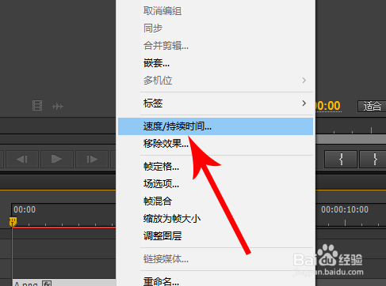Image resolution: width=386 pixels, height=286 pixels.
Task: Click 嵌套... menu item
Action: click(216, 63)
